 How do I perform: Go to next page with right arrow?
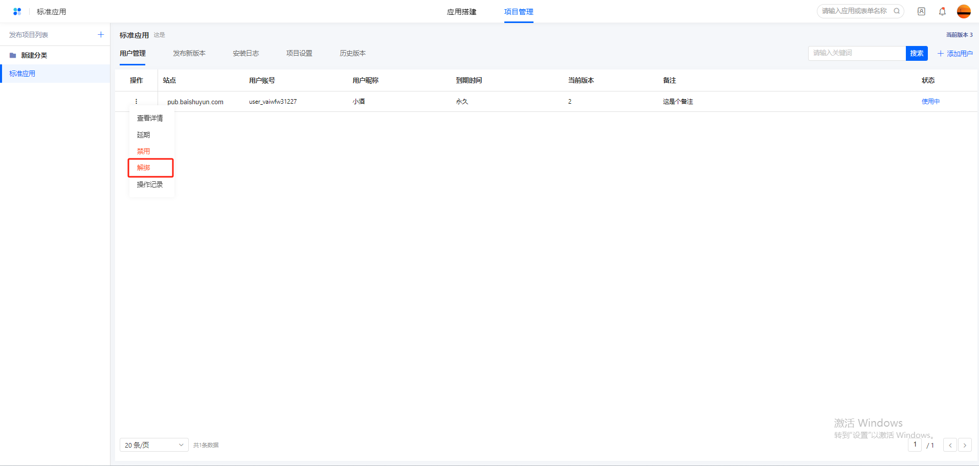click(x=965, y=445)
